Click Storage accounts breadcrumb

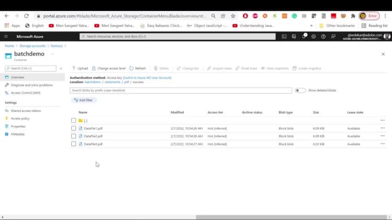tap(32, 46)
